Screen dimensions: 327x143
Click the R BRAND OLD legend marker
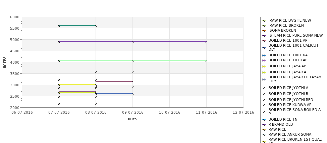tap(264, 125)
